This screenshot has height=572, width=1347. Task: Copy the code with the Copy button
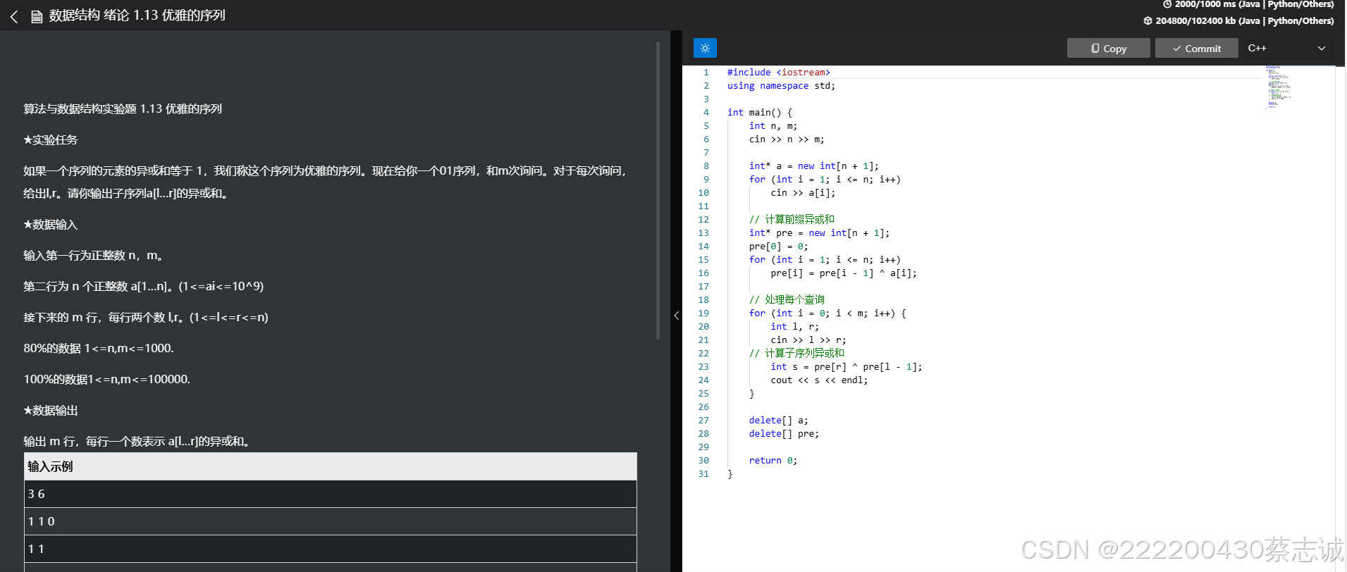1108,48
